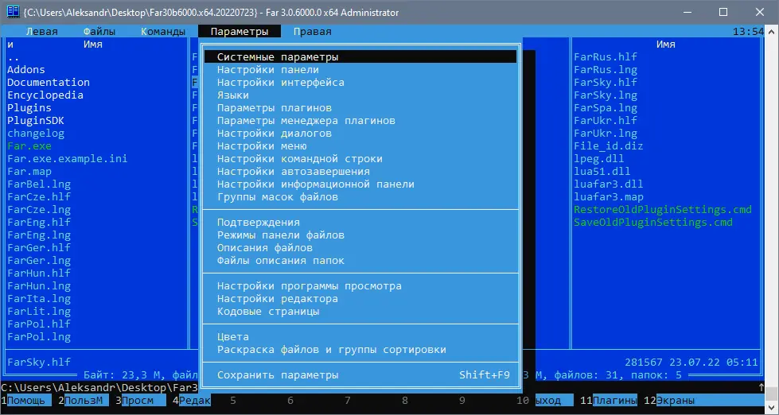Select FarBel.lng file
The image size is (779, 415).
tap(39, 184)
